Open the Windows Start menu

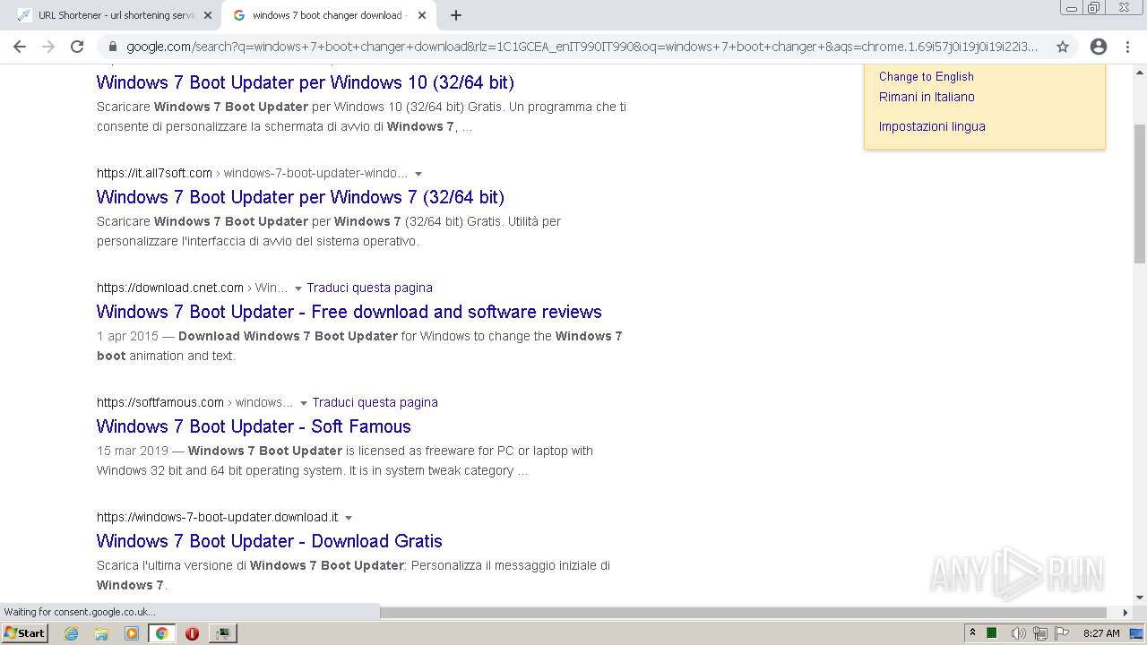click(x=25, y=632)
